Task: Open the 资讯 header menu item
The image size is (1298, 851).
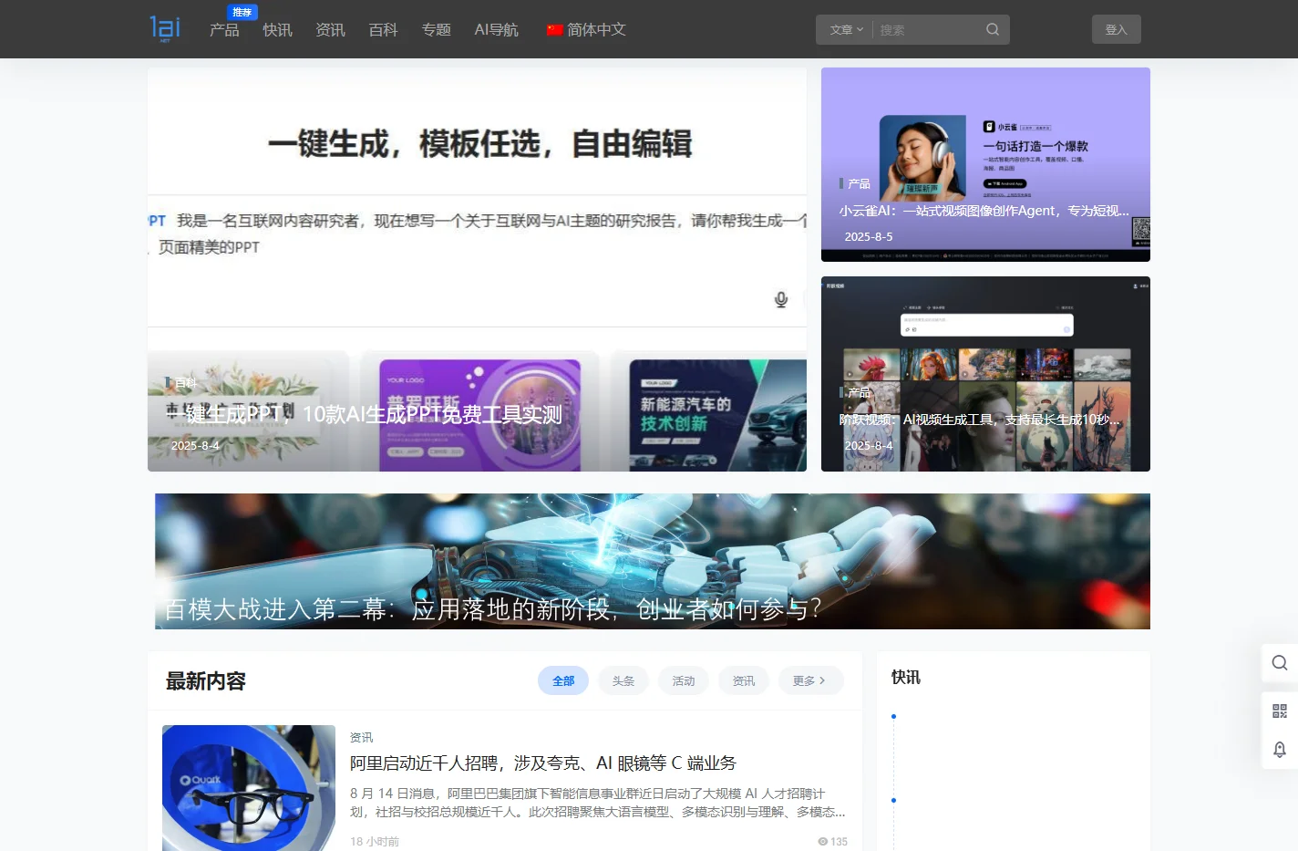Action: pyautogui.click(x=330, y=30)
